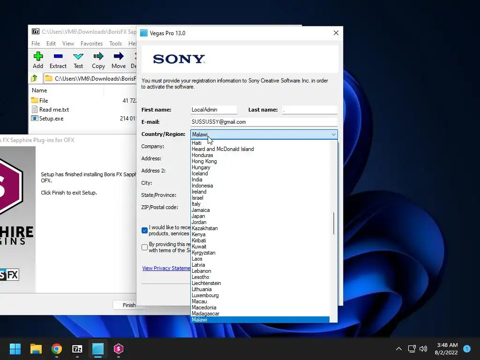This screenshot has height=360, width=480.
Task: Collapse the Country/Region dropdown arrow
Action: click(333, 135)
